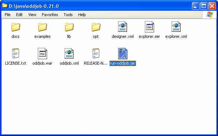The height and width of the screenshot is (136, 218).
Task: Select the oddjob.xml file icon
Action: [x=69, y=54]
